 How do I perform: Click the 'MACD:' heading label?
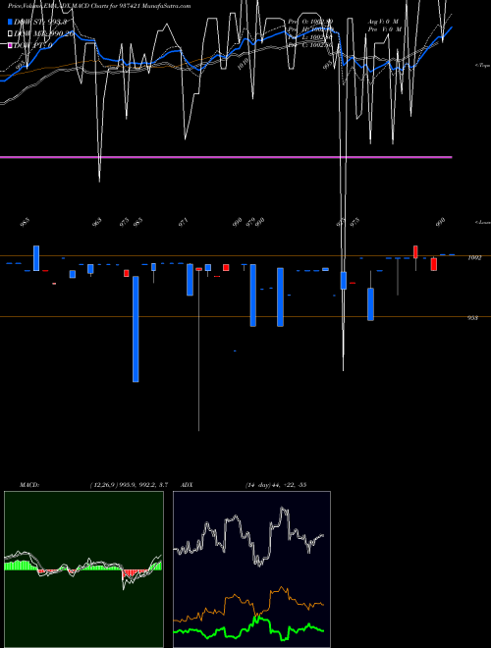pyautogui.click(x=29, y=485)
